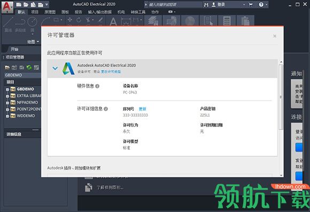Click the first icon in Project Manager toolbar
This screenshot has width=310, height=212.
tap(7, 67)
